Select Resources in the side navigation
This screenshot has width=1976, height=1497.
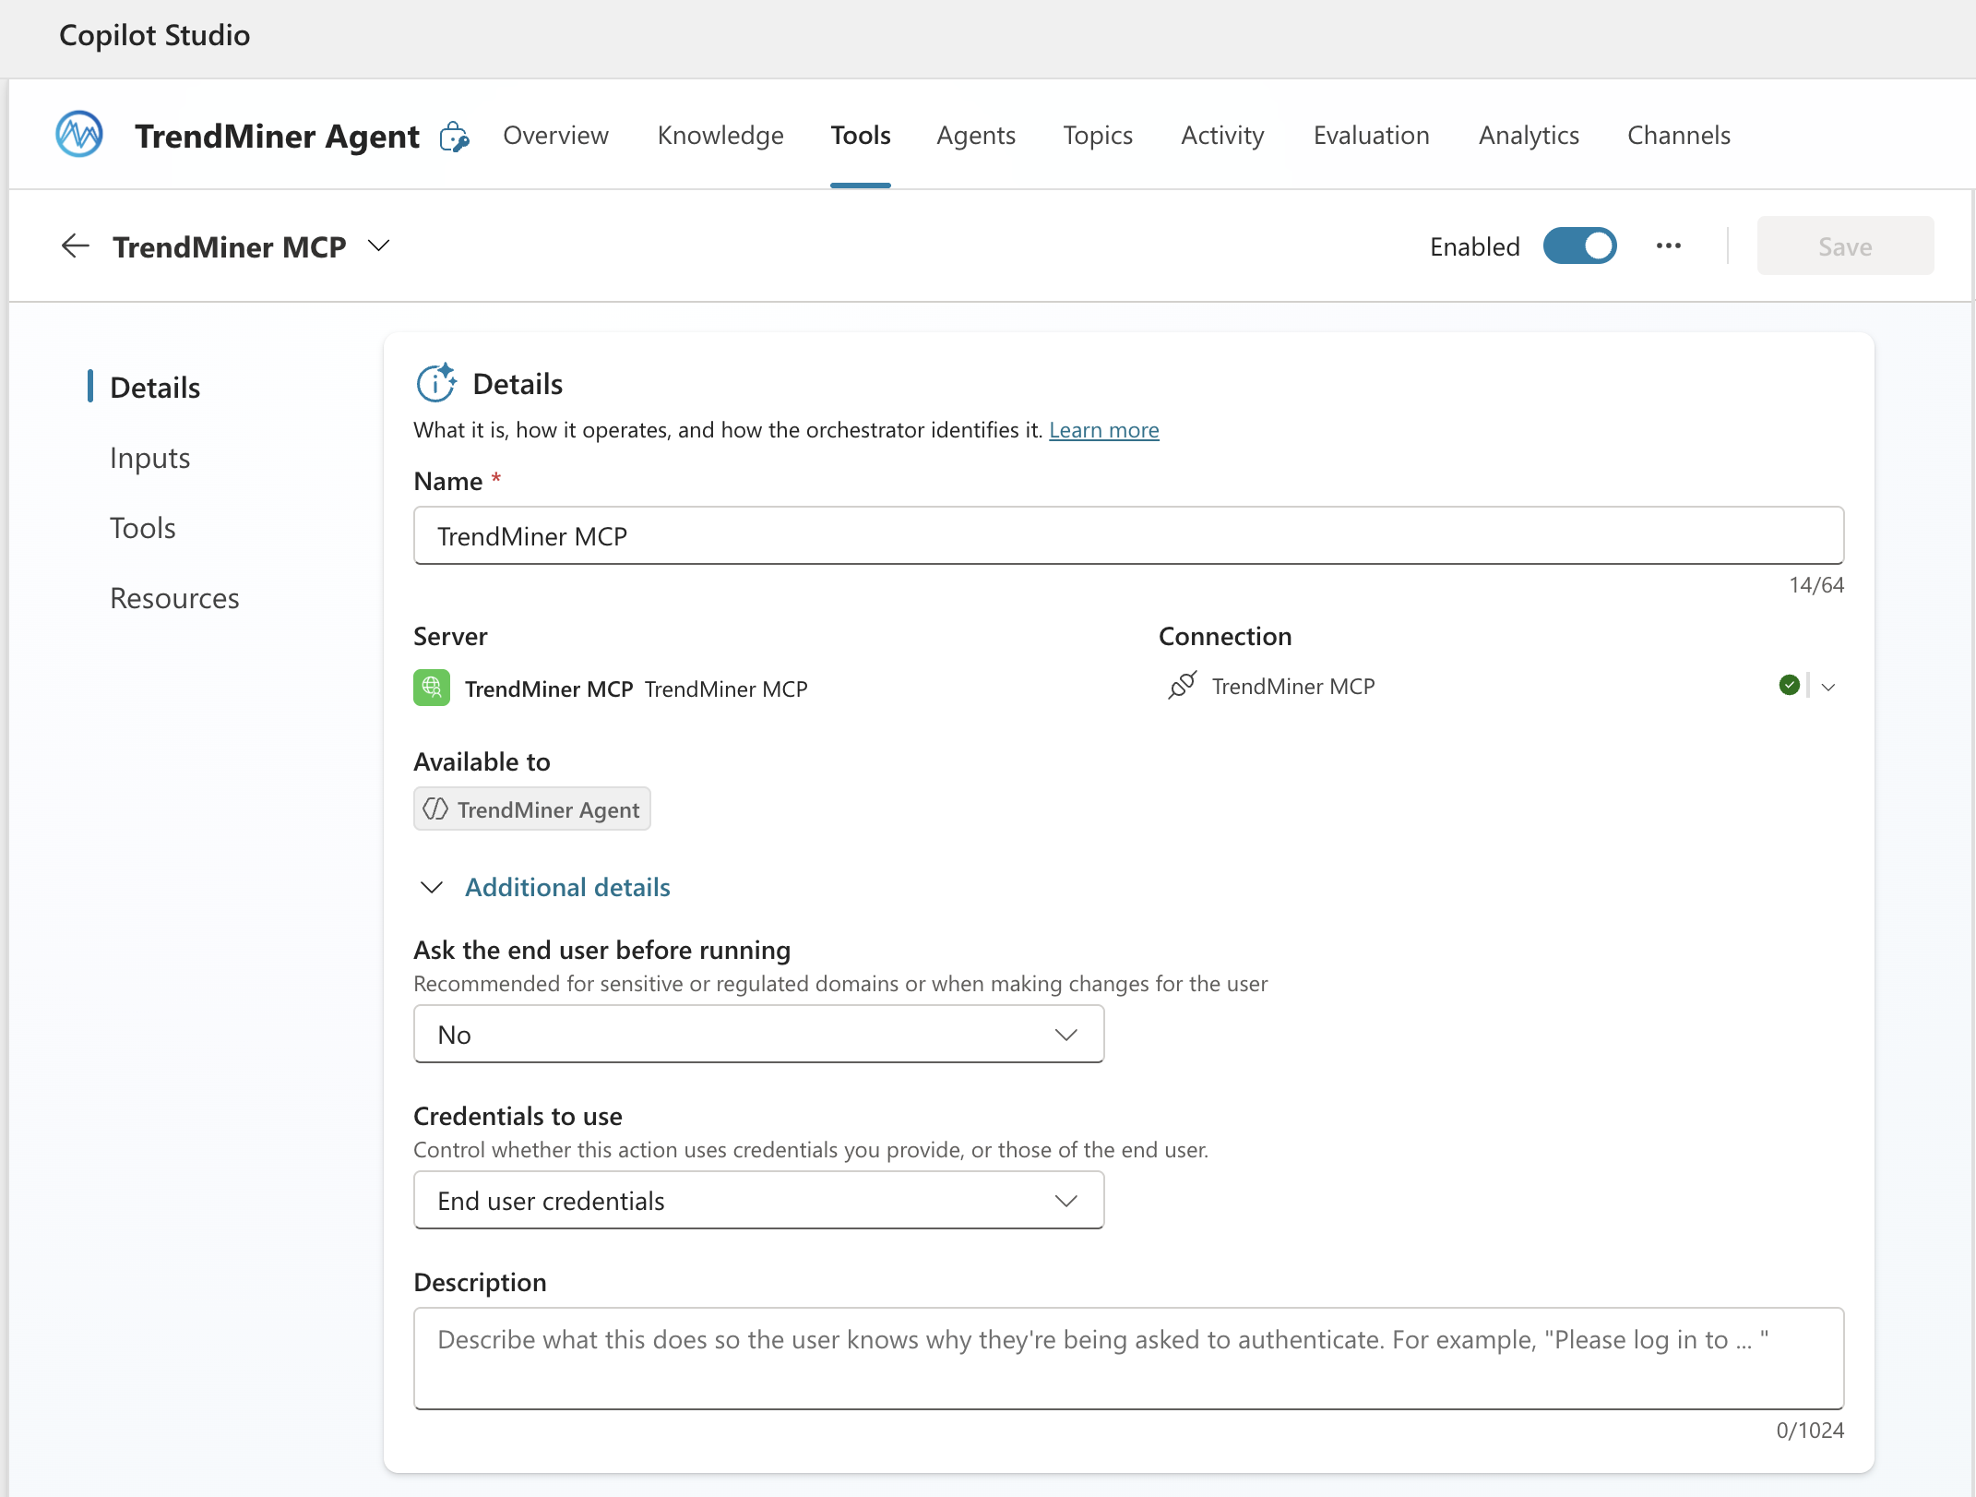click(x=174, y=598)
